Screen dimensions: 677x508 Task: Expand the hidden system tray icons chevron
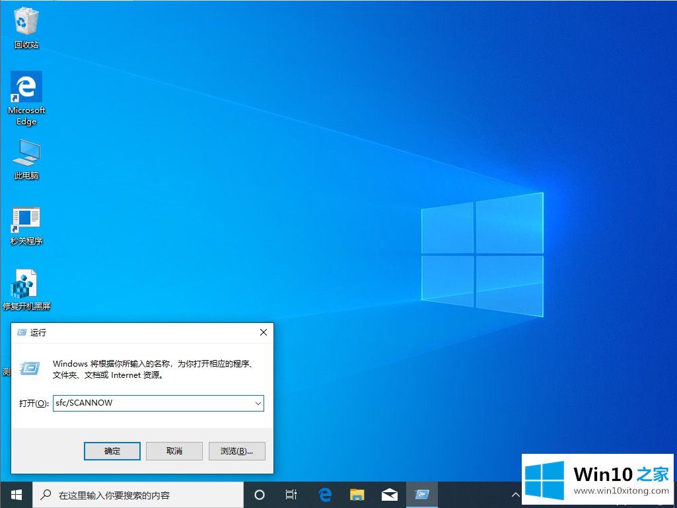click(515, 495)
